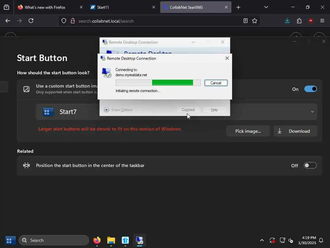Expand the Start7 image dropdown

click(312, 112)
